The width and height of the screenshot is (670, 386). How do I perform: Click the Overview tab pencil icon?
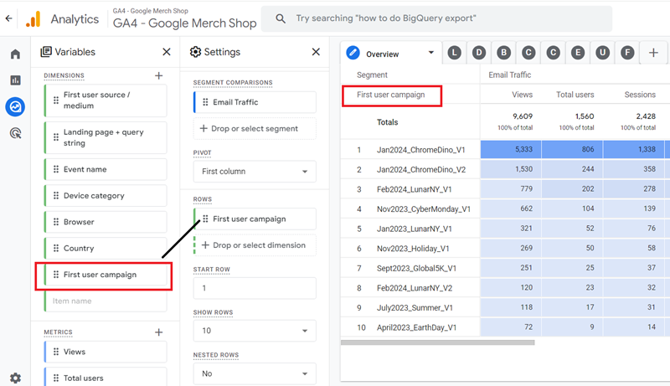(x=353, y=53)
